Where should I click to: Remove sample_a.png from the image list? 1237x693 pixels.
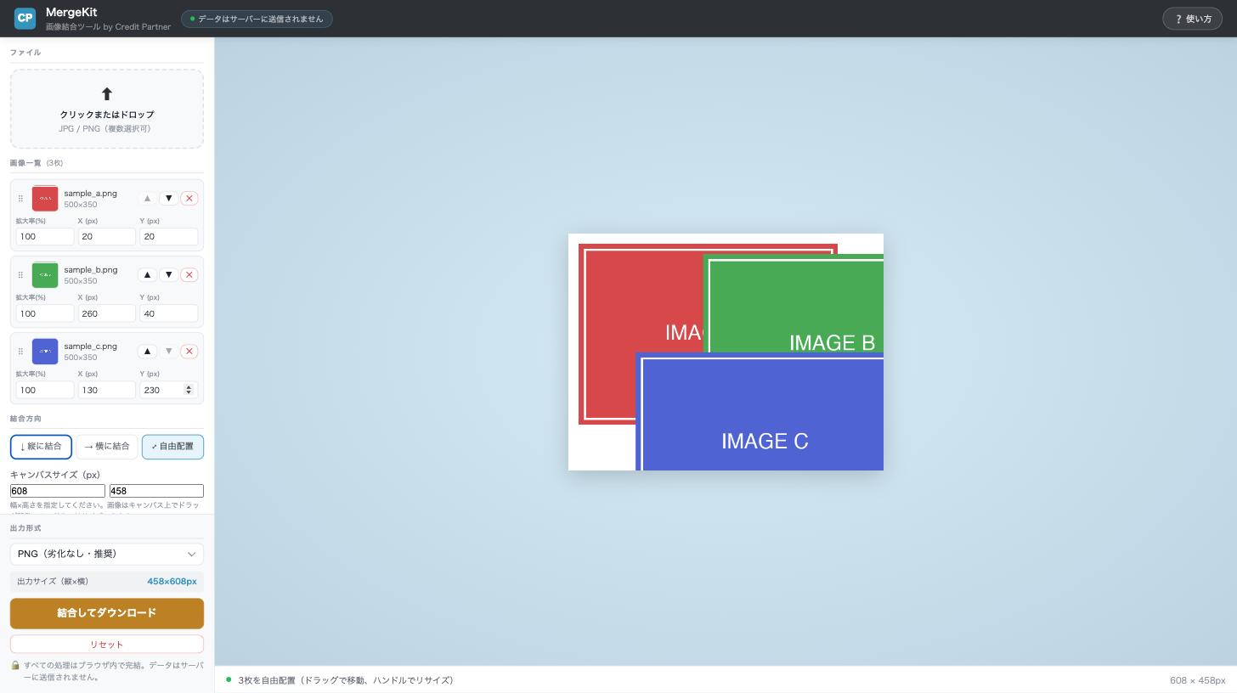tap(189, 199)
